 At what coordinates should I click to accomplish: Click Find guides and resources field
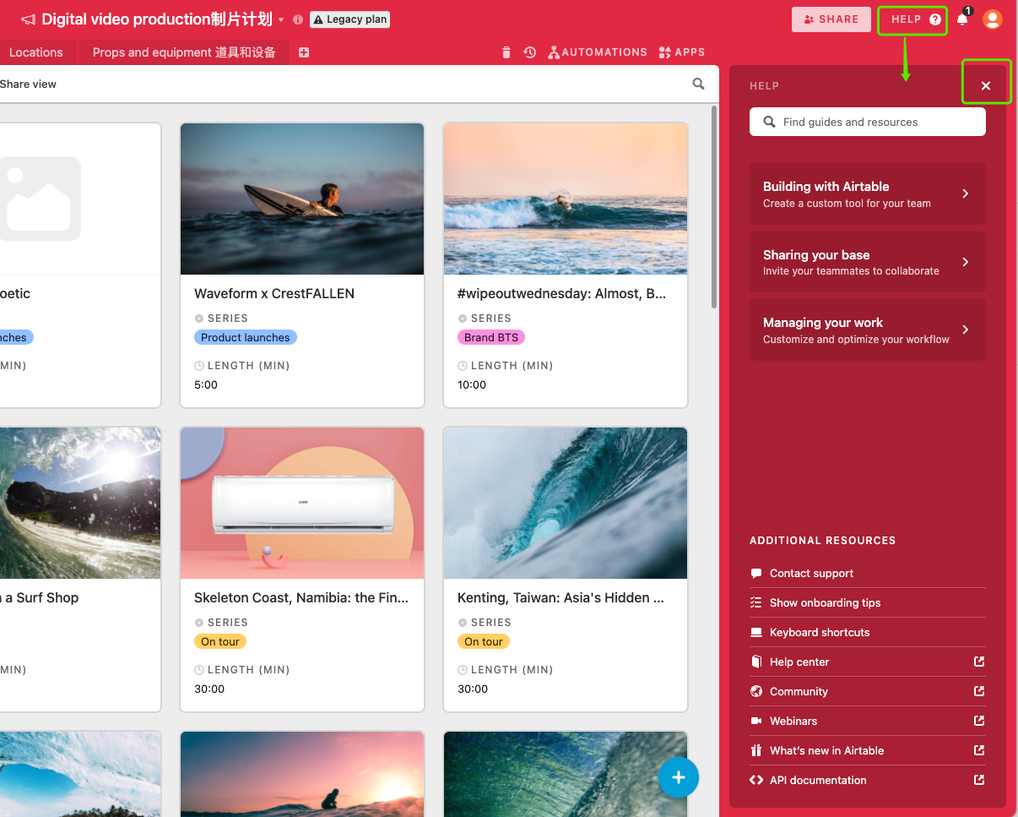868,122
